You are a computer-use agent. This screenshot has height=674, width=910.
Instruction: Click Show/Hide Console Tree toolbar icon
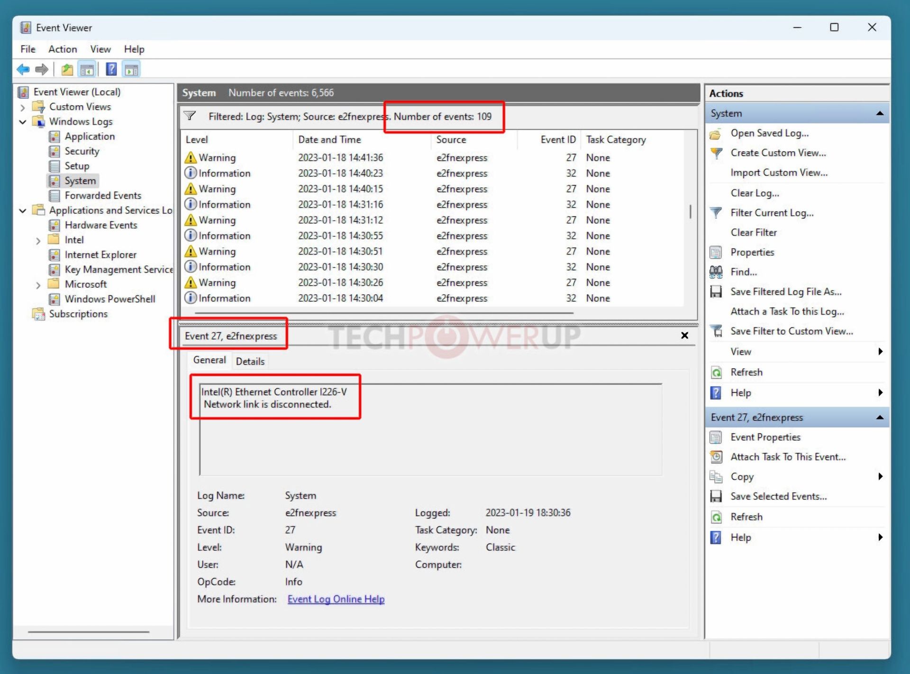pyautogui.click(x=87, y=70)
